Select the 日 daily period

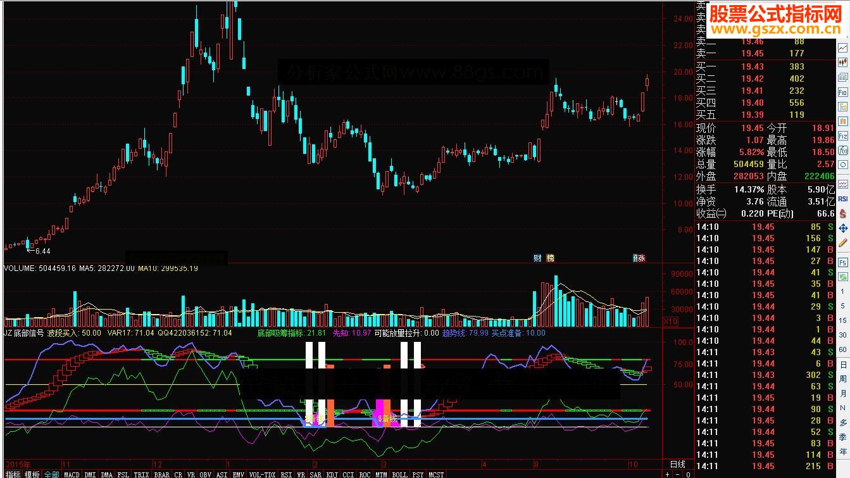(843, 365)
